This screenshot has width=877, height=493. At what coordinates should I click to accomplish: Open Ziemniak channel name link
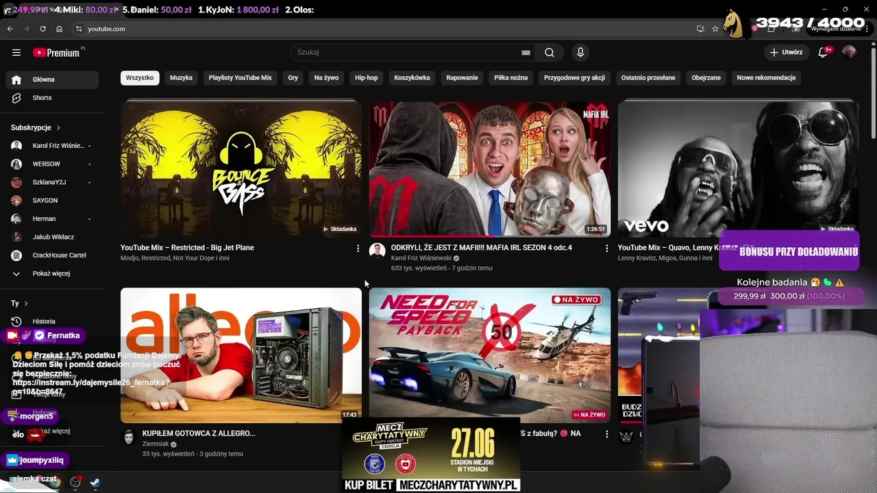(155, 444)
